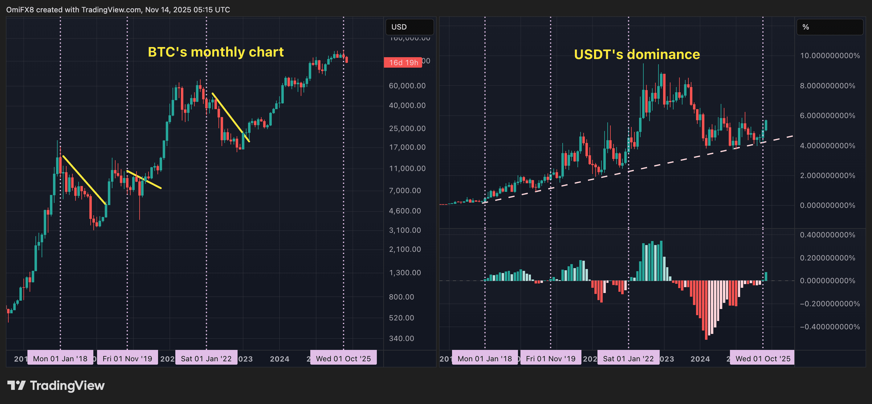Select the USDT's dominance text annotation
Viewport: 872px width, 404px height.
click(x=637, y=54)
